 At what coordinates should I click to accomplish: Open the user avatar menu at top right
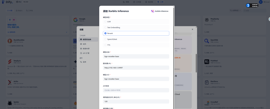tap(261, 2)
